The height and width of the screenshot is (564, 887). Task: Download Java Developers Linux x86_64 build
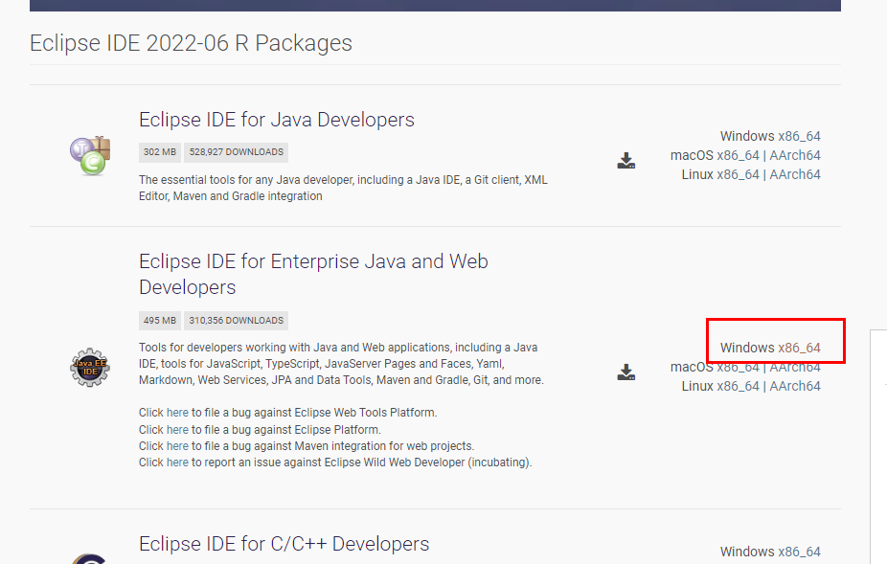coord(738,175)
